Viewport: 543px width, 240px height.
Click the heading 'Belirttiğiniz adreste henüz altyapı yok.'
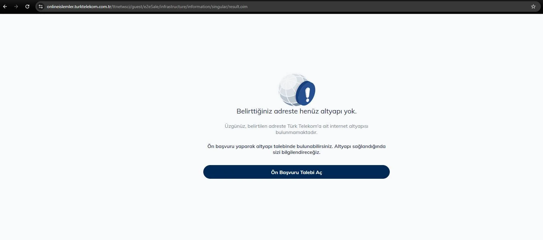[x=297, y=111]
